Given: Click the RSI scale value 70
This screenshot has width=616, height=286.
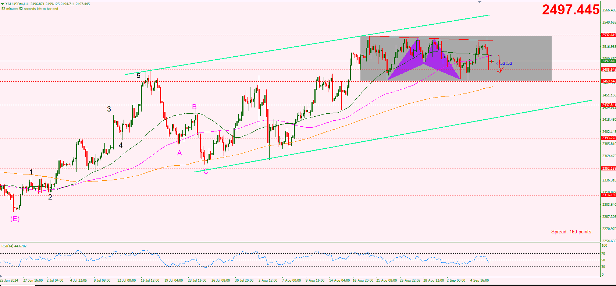Looking at the screenshot, I should pos(603,254).
